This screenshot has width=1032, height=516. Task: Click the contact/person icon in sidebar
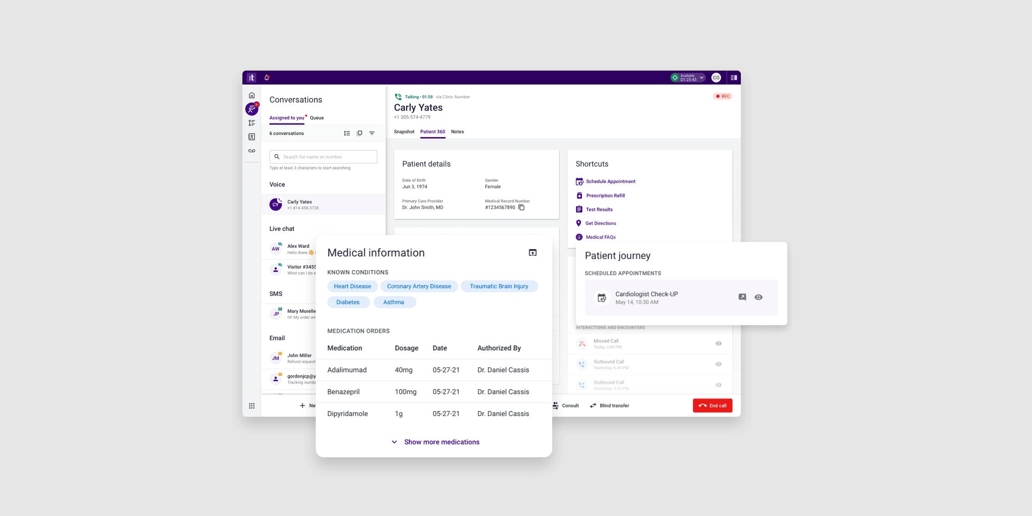(252, 137)
